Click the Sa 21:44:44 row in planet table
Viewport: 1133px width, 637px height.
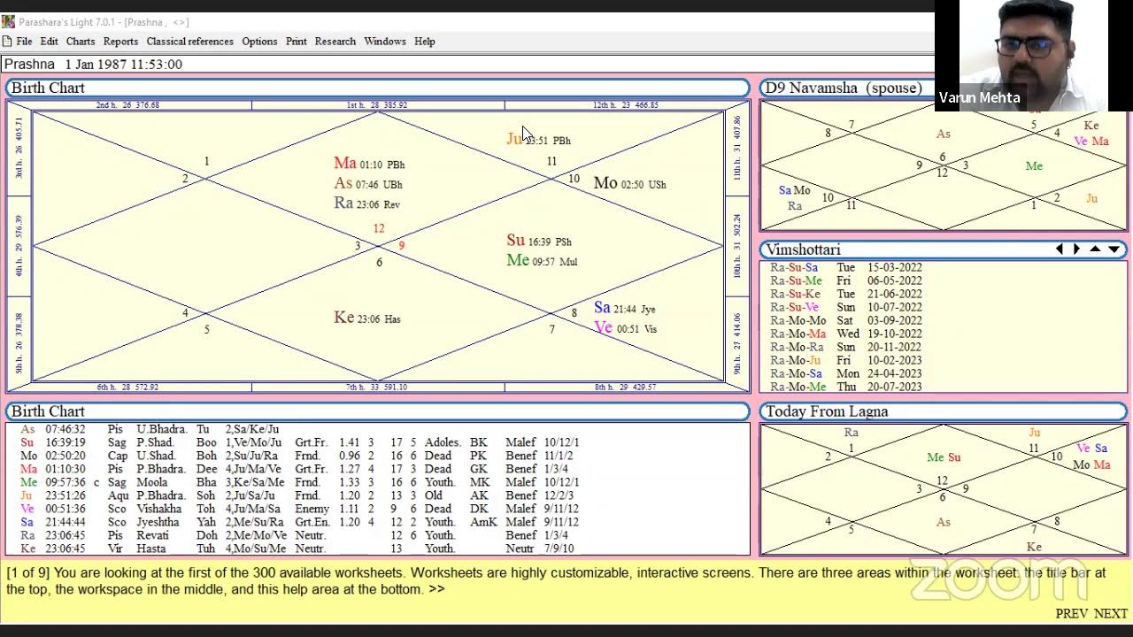coord(299,522)
